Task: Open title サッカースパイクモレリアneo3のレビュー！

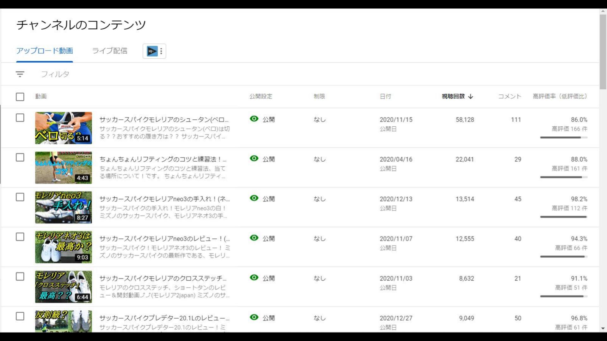Action: pos(165,239)
